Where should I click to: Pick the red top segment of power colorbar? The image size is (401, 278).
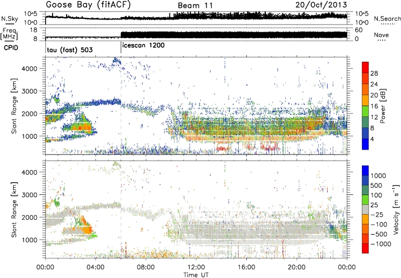365,67
